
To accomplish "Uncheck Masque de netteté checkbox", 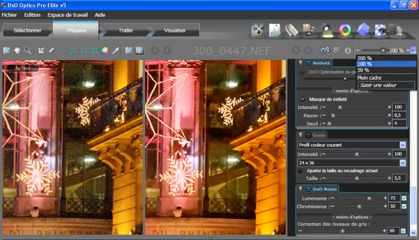I will [302, 99].
